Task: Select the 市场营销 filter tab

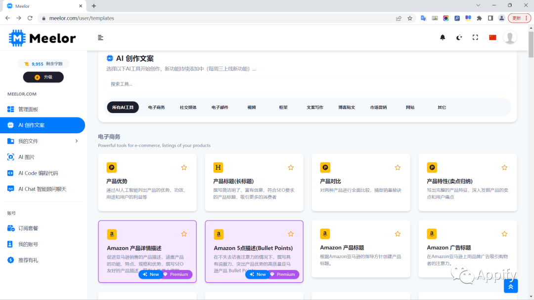Action: coord(378,108)
